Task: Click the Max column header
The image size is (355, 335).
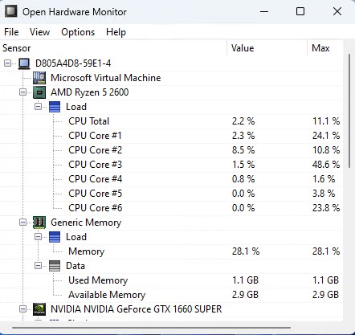Action: click(325, 48)
